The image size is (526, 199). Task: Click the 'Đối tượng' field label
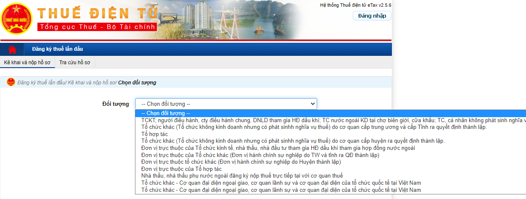point(116,104)
